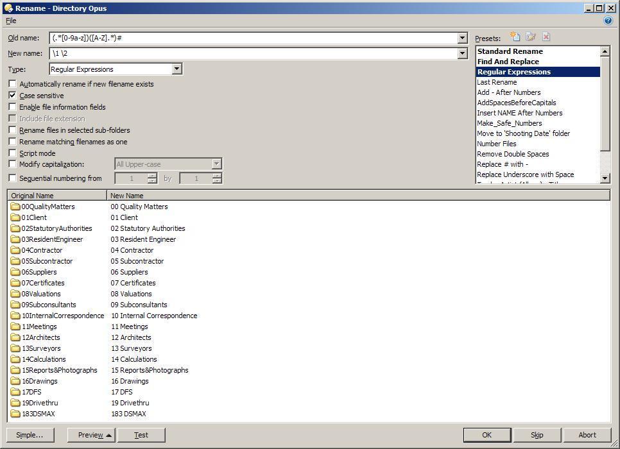Click the presets list scroll up arrow
This screenshot has height=449, width=620.
click(605, 51)
